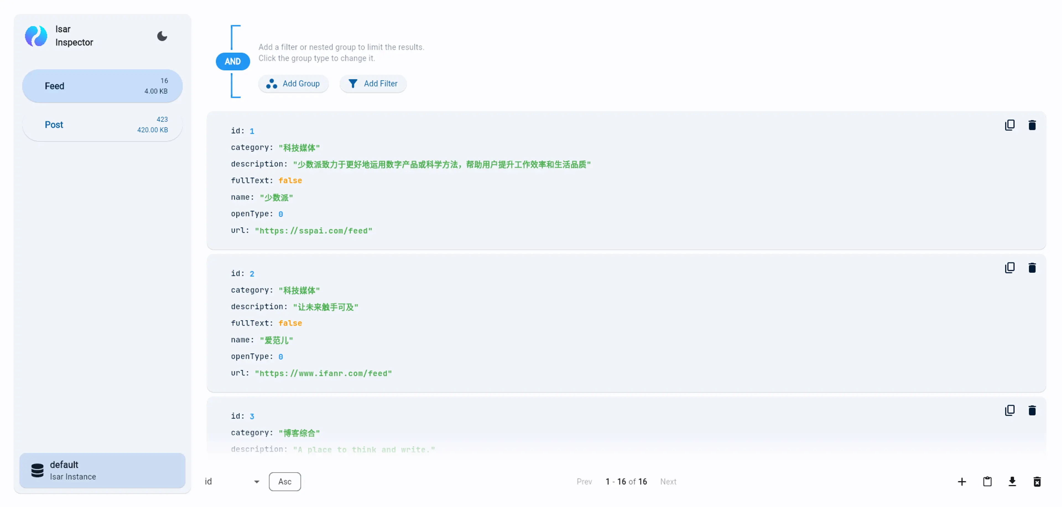
Task: Select the Feed collection
Action: tap(102, 86)
